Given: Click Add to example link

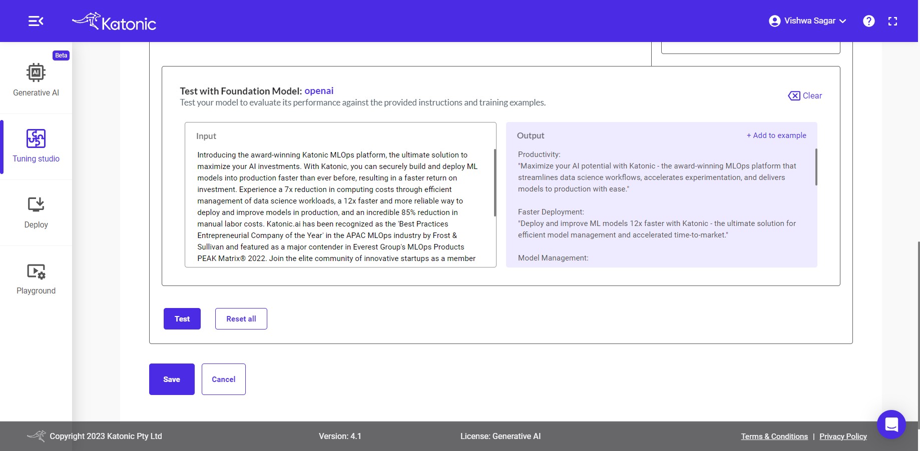Looking at the screenshot, I should coord(776,135).
